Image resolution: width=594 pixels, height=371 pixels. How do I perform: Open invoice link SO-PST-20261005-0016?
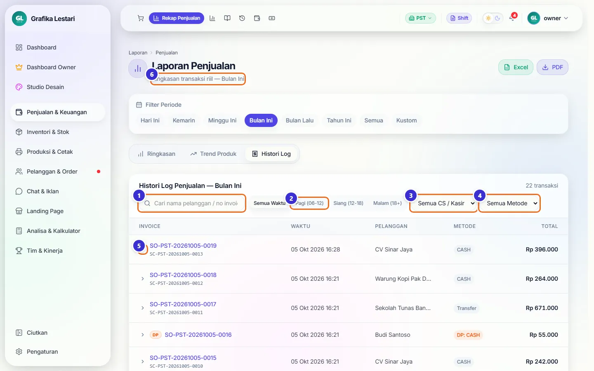coord(198,335)
